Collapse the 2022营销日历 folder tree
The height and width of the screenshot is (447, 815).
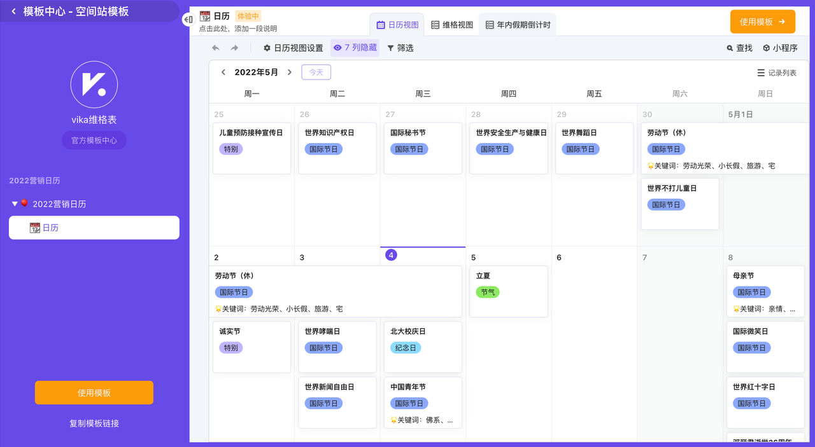15,204
